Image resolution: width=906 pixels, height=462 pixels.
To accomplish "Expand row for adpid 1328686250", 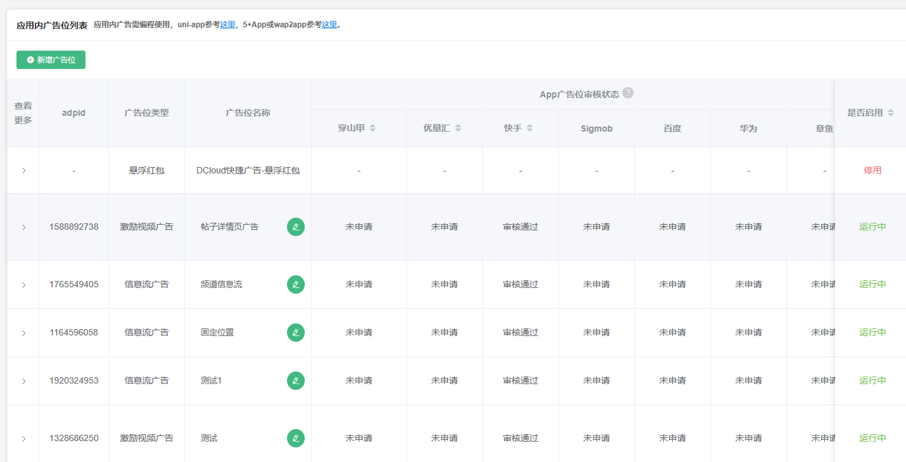I will (23, 439).
